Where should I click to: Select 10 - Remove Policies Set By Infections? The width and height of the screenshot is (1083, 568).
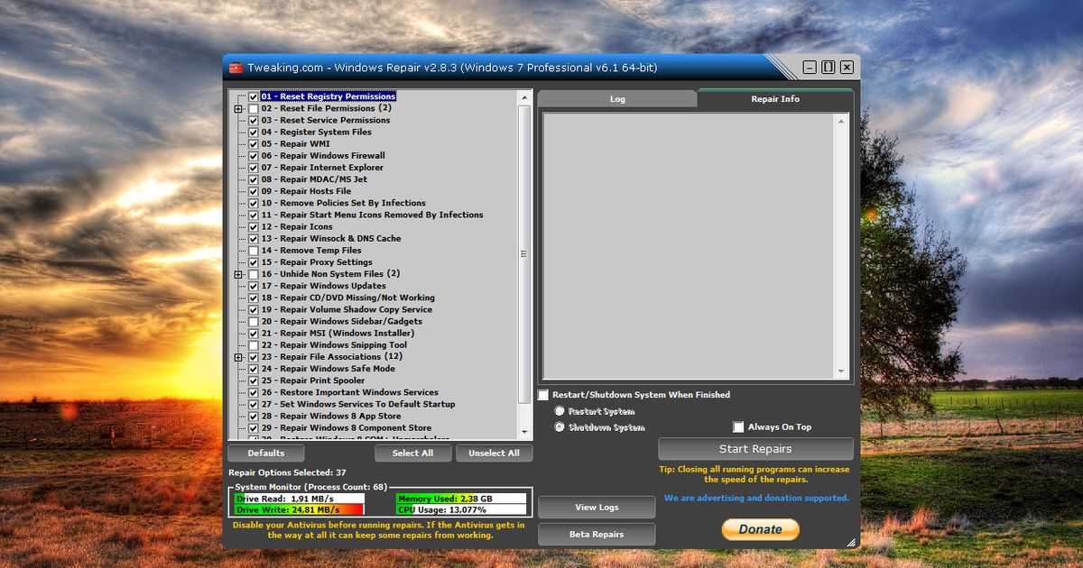click(x=344, y=203)
